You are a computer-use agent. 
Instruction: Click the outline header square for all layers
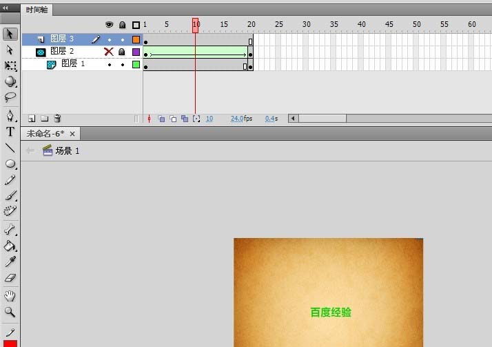click(x=136, y=25)
